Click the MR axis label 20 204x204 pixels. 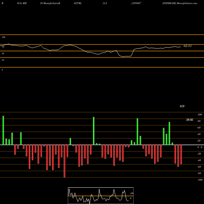click(199, 141)
